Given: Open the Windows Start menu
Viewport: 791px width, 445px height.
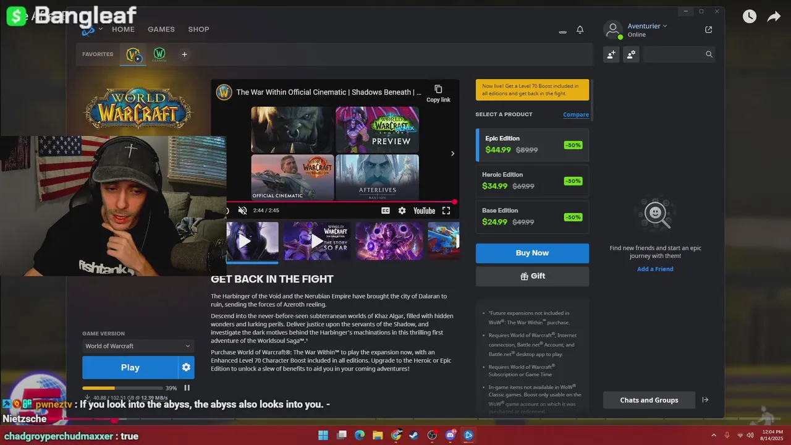Looking at the screenshot, I should point(323,435).
